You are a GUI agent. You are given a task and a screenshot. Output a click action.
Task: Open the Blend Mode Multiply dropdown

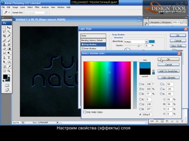coord(146,42)
